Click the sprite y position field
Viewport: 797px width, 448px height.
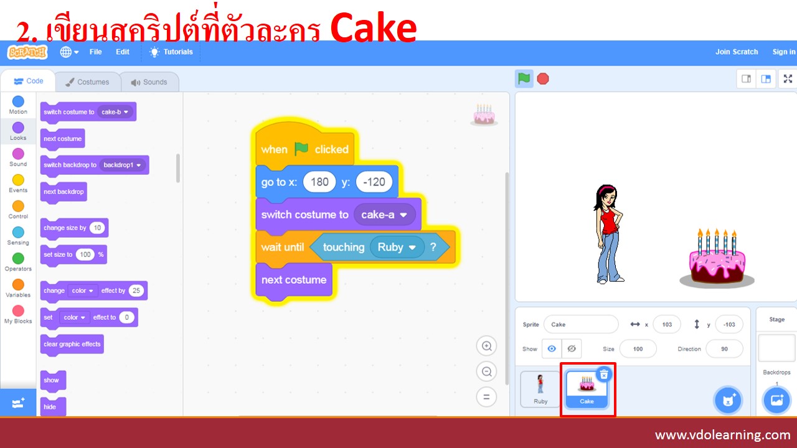click(729, 324)
